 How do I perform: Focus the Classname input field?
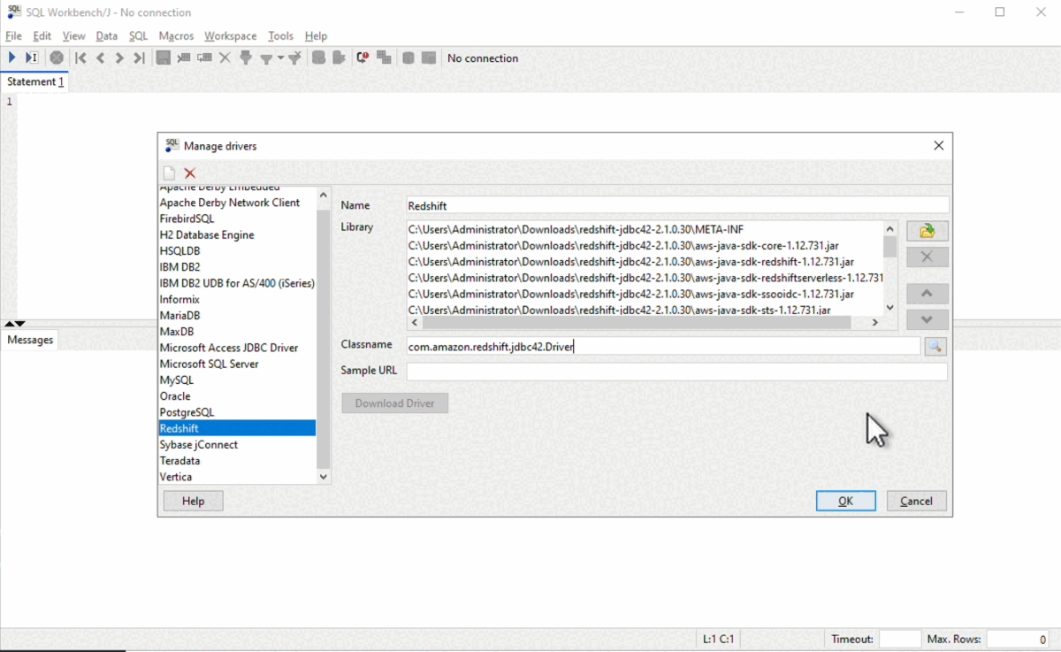pos(663,347)
